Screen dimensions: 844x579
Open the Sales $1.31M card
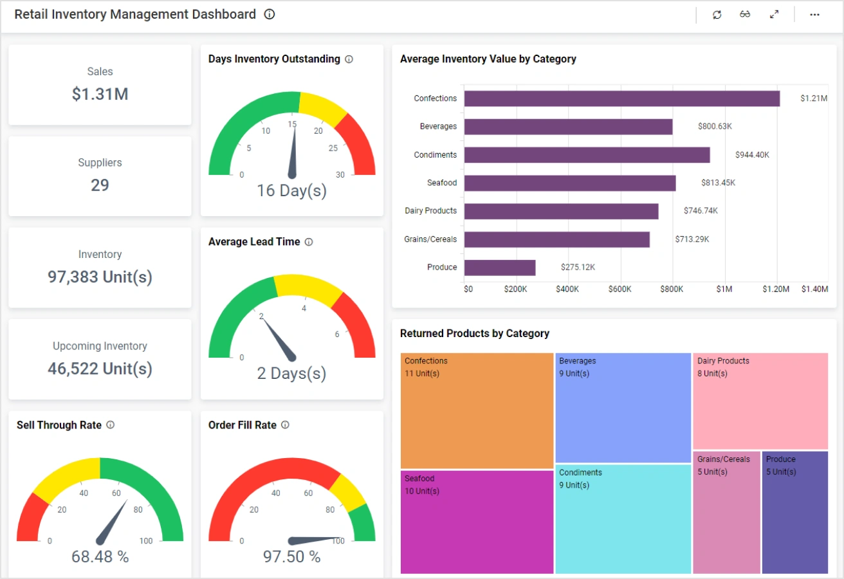tap(100, 85)
